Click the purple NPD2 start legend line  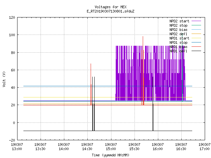click(196, 21)
